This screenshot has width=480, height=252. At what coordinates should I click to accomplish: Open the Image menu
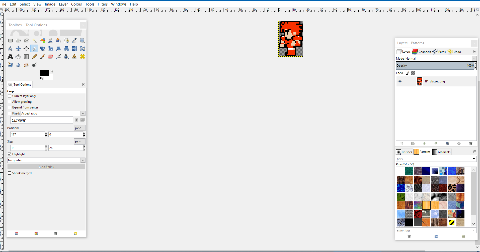click(x=50, y=4)
